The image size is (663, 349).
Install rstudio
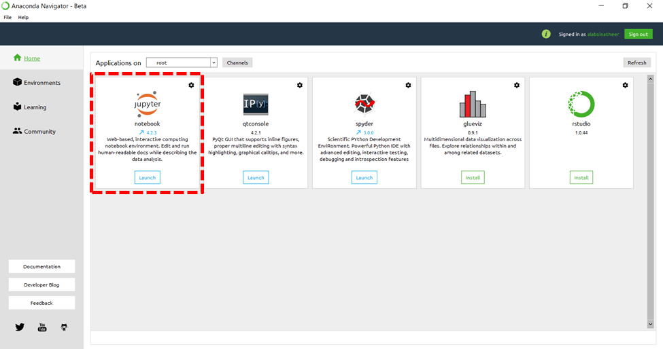pyautogui.click(x=581, y=178)
